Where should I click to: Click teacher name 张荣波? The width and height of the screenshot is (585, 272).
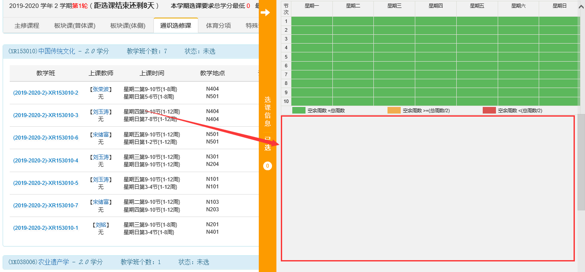pos(101,89)
